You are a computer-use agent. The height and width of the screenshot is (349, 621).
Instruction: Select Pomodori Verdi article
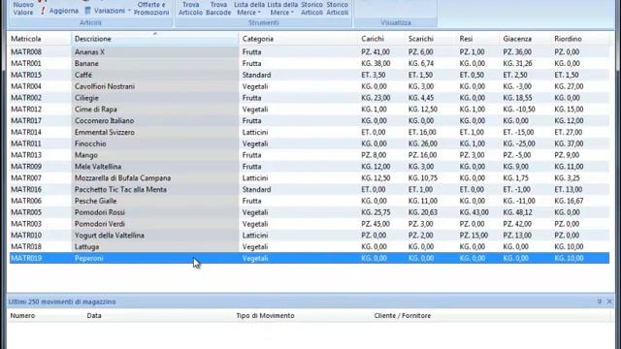pyautogui.click(x=99, y=224)
